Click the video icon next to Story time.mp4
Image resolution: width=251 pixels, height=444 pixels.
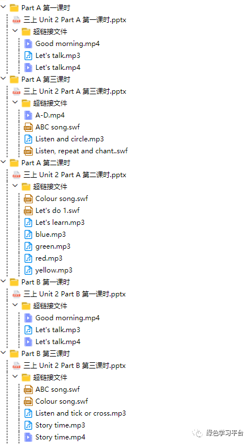click(x=28, y=437)
